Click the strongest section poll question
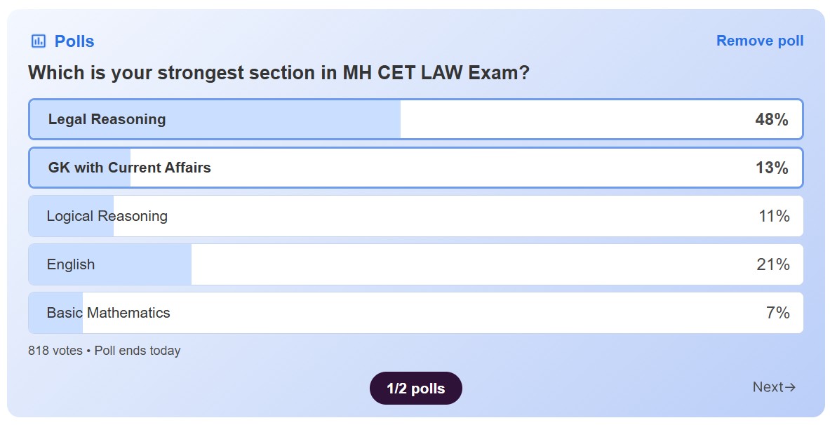Viewport: 830px width, 425px height. (x=279, y=73)
